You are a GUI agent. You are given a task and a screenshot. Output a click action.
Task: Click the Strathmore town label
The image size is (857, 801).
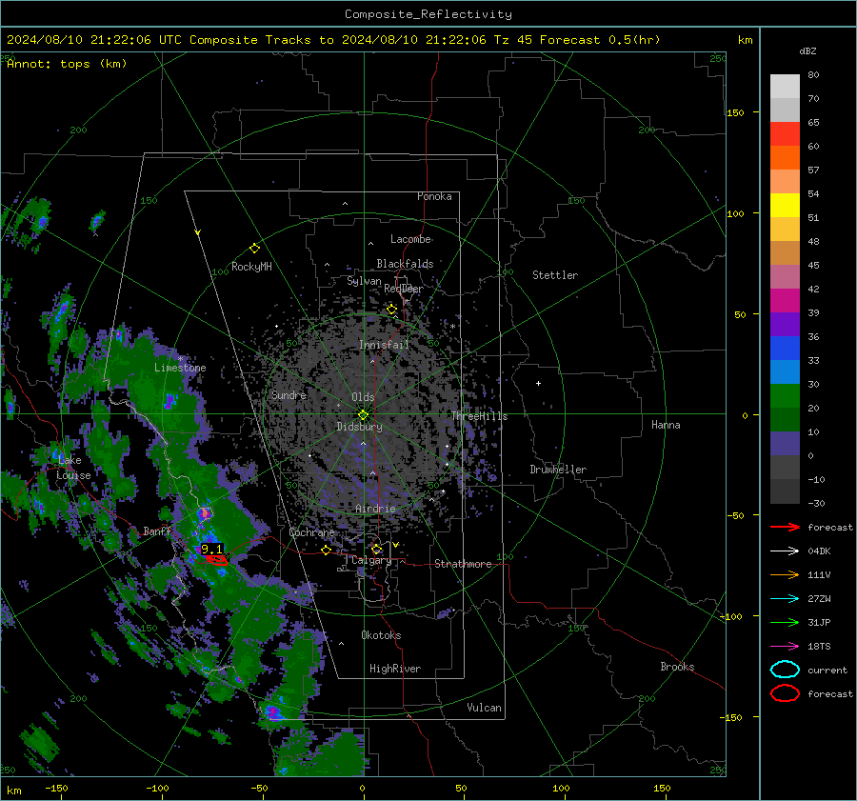[463, 564]
